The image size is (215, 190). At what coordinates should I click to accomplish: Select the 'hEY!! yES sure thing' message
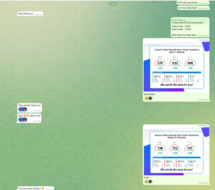click(x=193, y=3)
